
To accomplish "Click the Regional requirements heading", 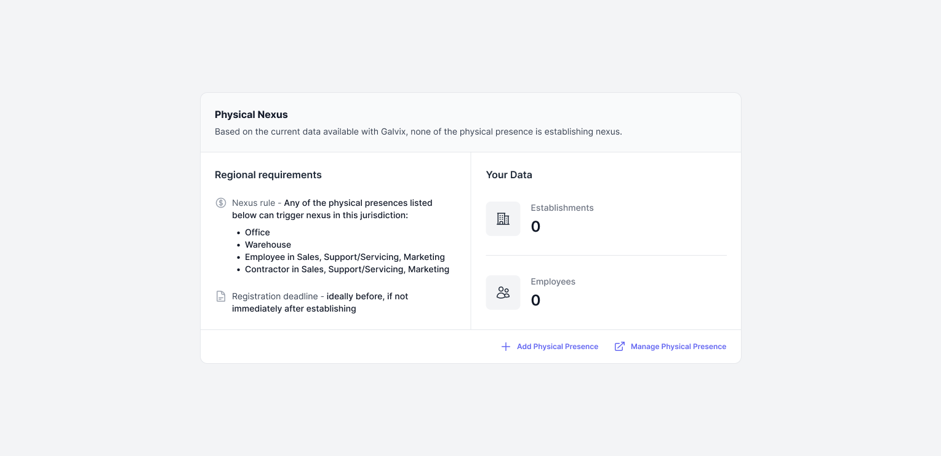I will click(268, 175).
